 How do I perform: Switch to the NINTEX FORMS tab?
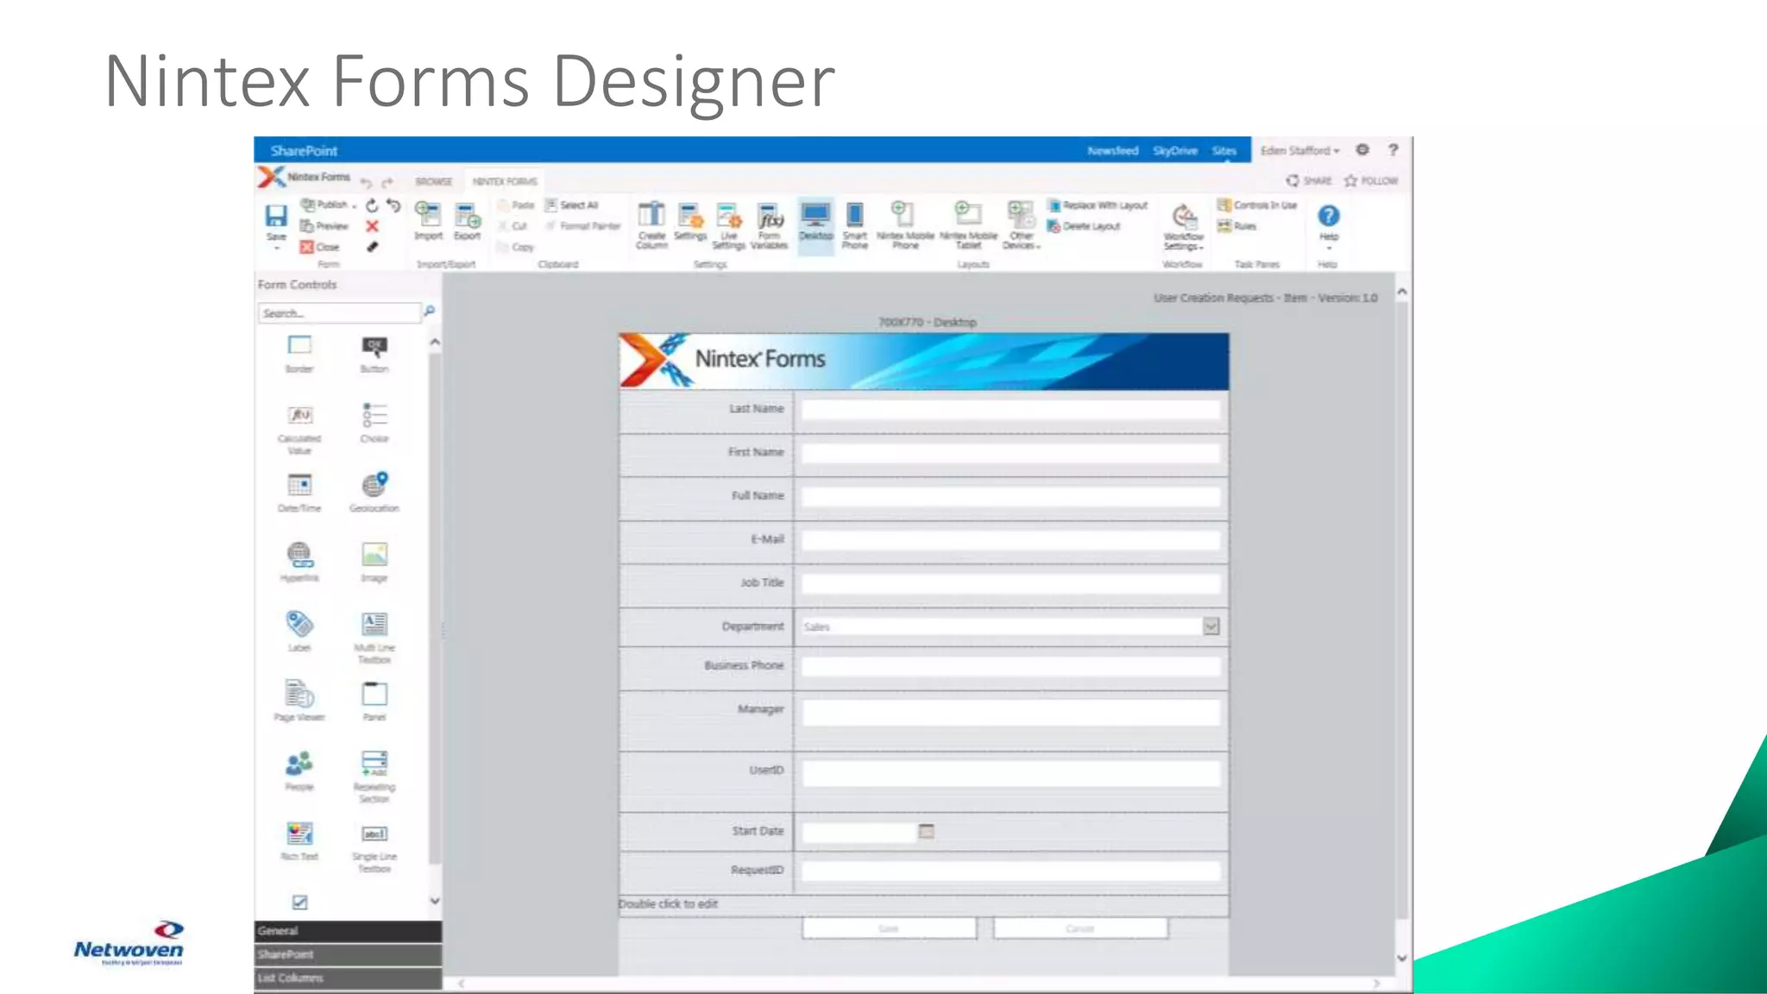[505, 181]
